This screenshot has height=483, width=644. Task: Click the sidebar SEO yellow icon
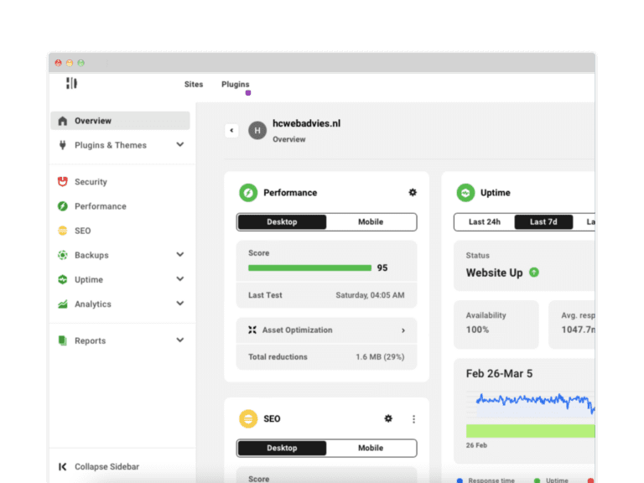coord(62,231)
